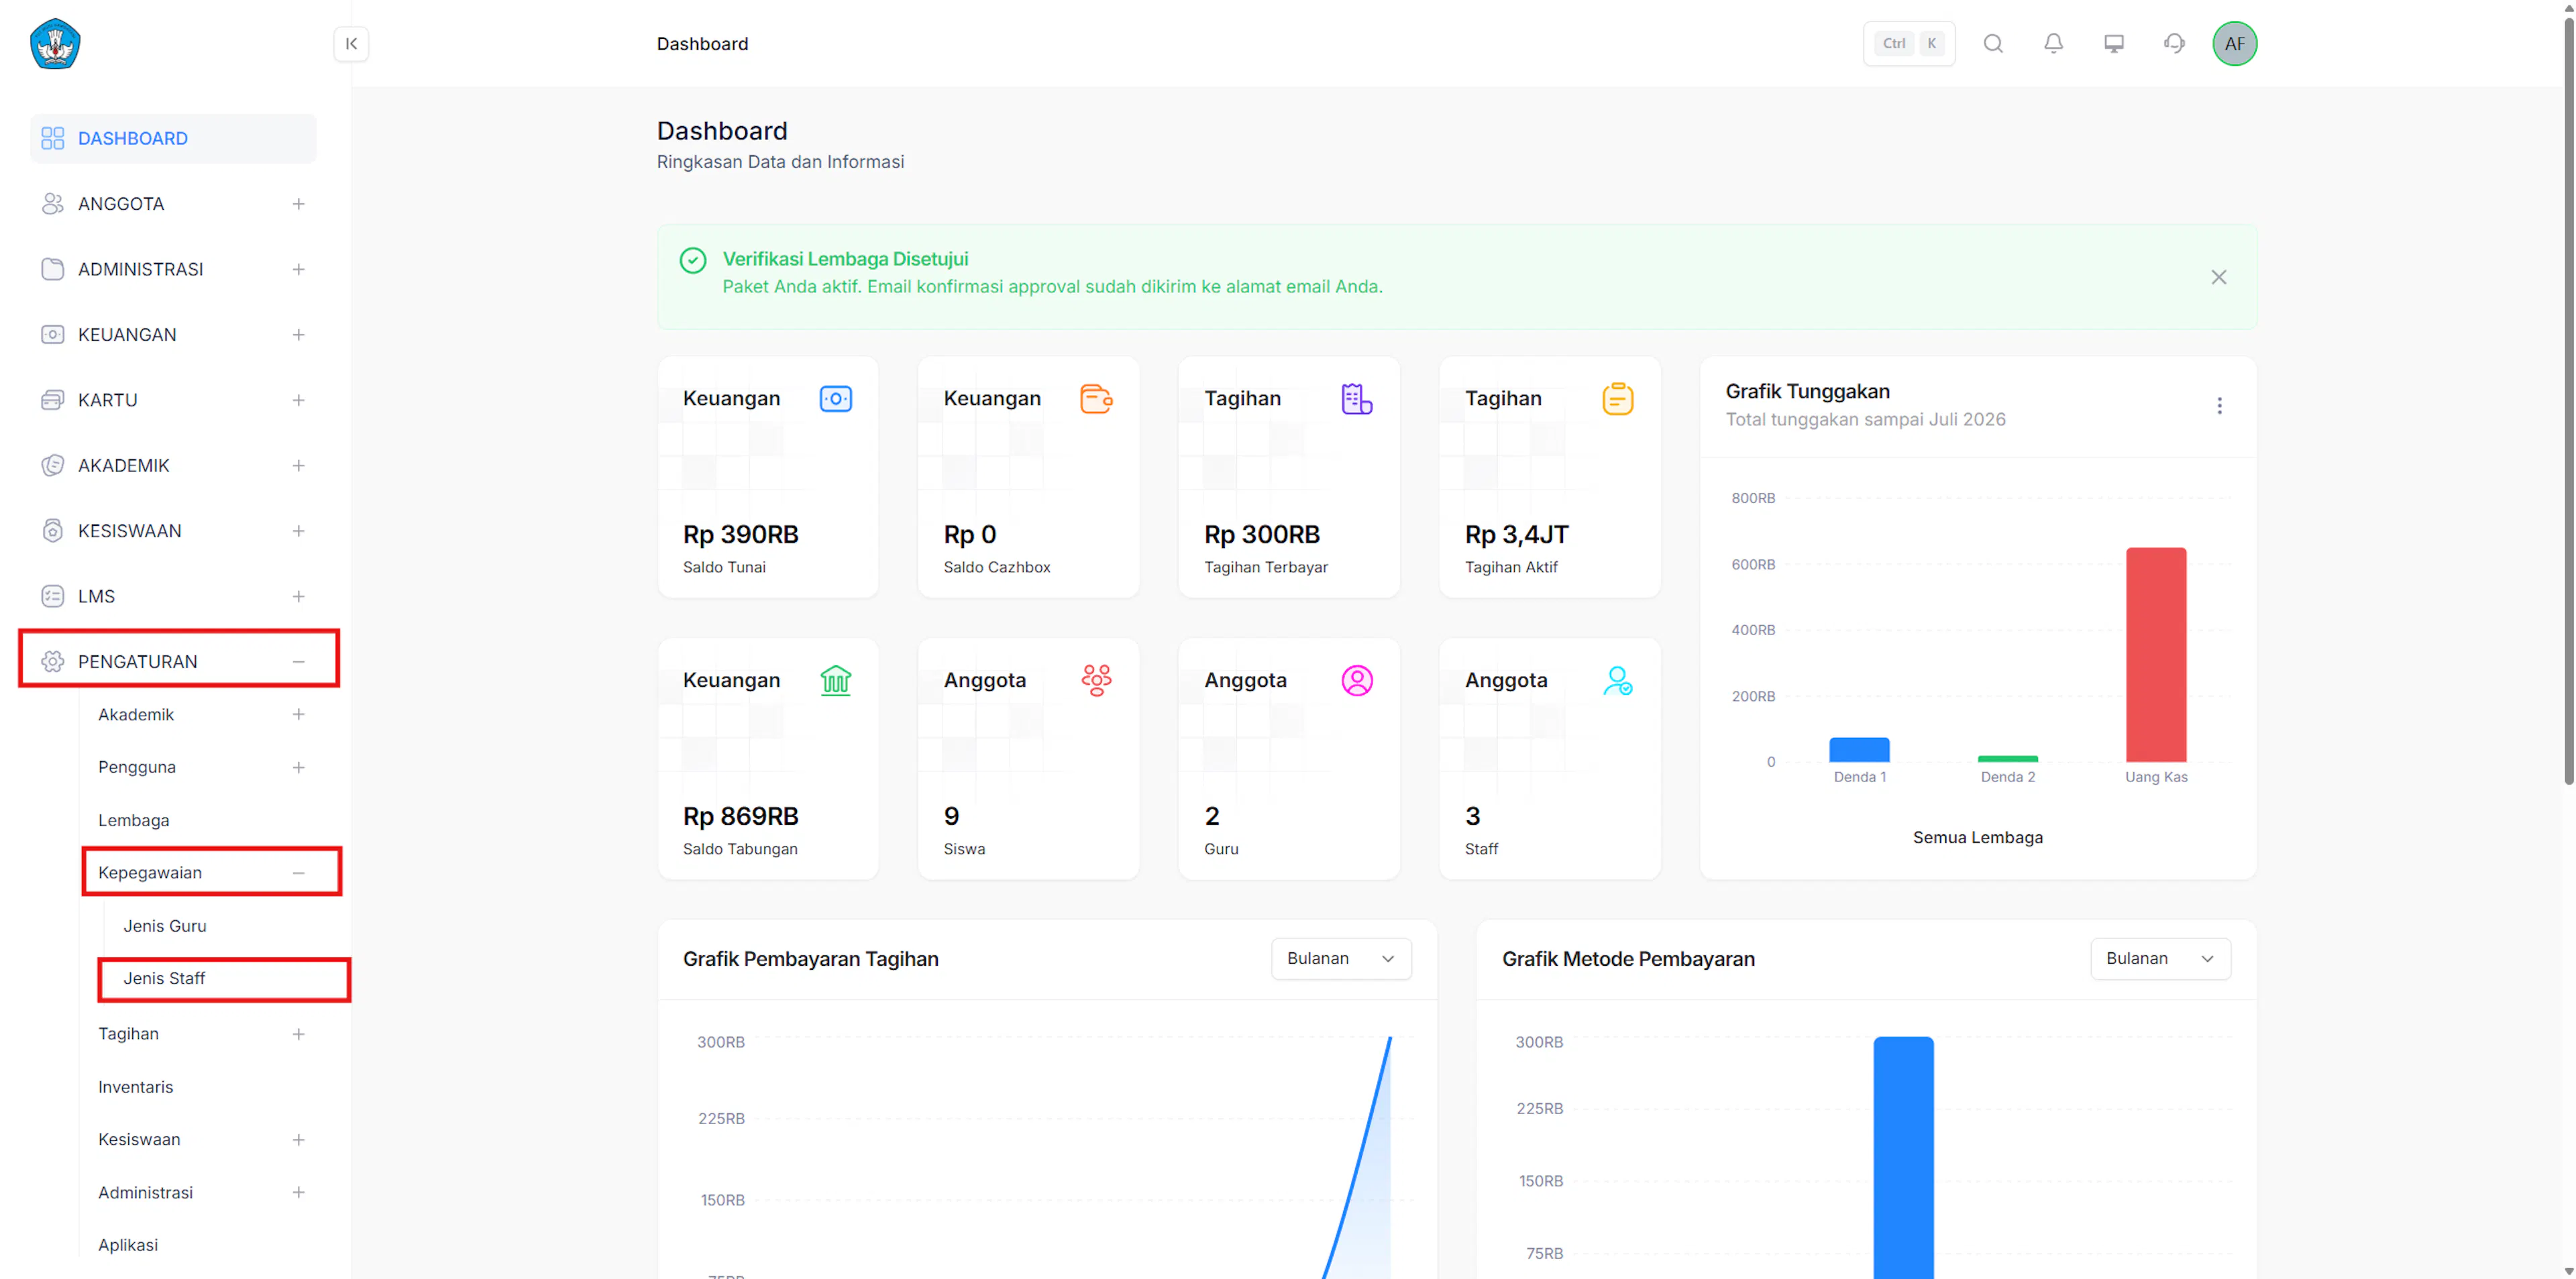Expand Pengaturan's Akademik submenu plus
This screenshot has height=1279, width=2576.
tap(299, 715)
